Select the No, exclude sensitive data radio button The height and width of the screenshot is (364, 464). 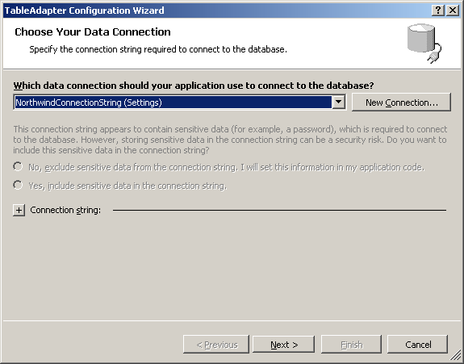18,166
